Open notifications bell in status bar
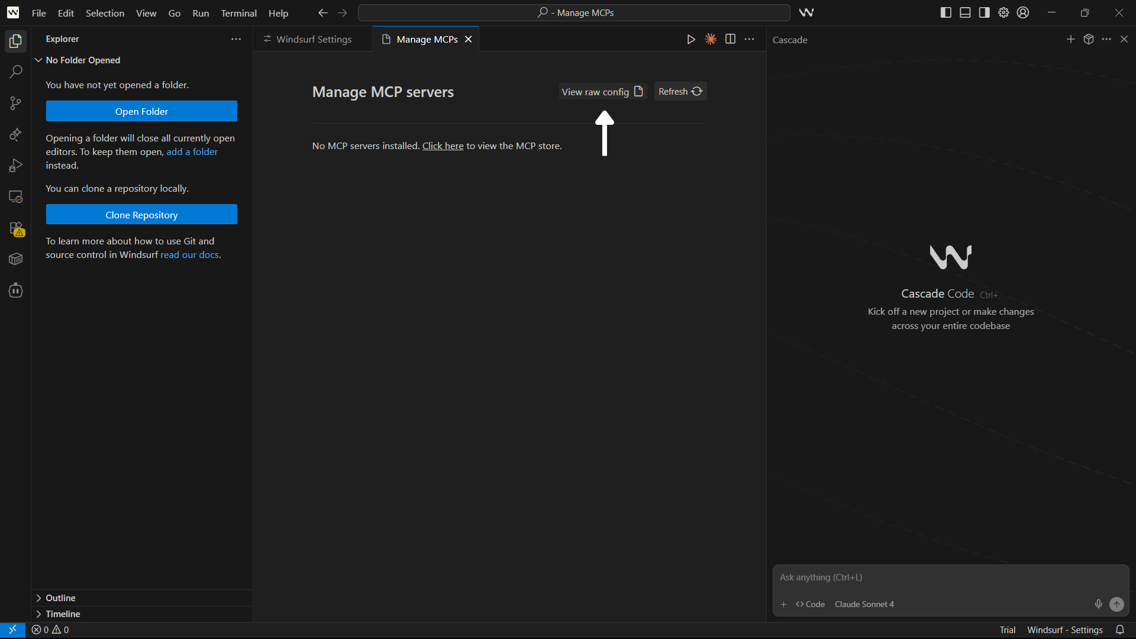Viewport: 1136px width, 639px height. coord(1120,630)
